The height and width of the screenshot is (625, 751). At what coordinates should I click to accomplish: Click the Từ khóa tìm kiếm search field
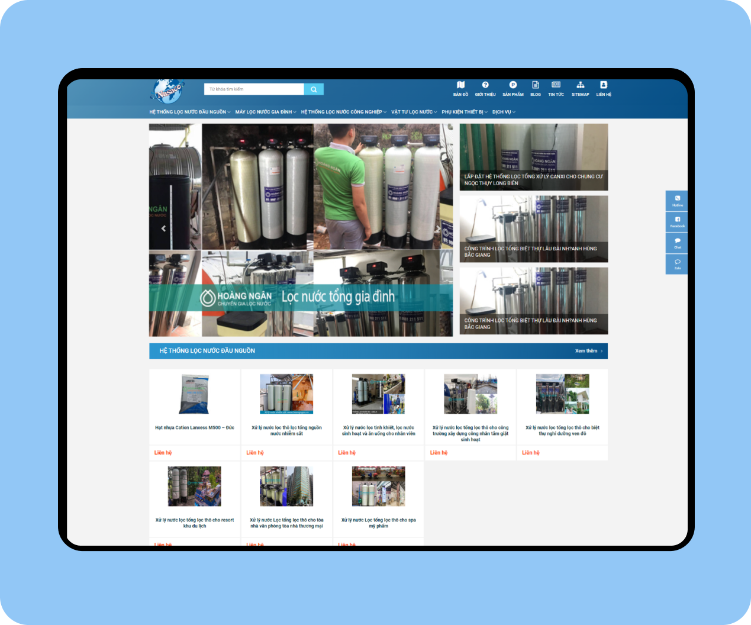[254, 89]
